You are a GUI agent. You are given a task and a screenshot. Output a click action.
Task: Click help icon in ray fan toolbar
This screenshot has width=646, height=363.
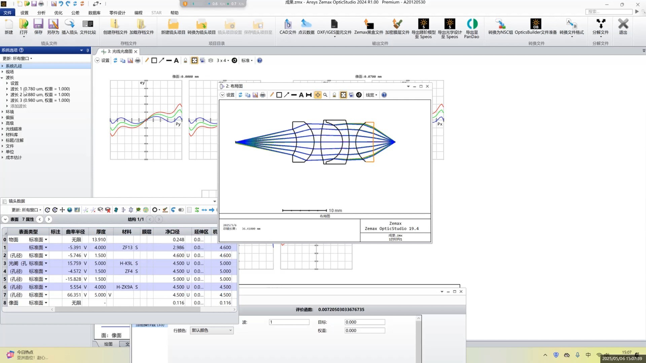pyautogui.click(x=260, y=61)
